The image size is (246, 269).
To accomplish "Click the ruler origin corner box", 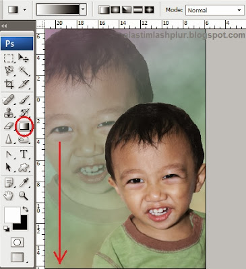I will point(40,25).
